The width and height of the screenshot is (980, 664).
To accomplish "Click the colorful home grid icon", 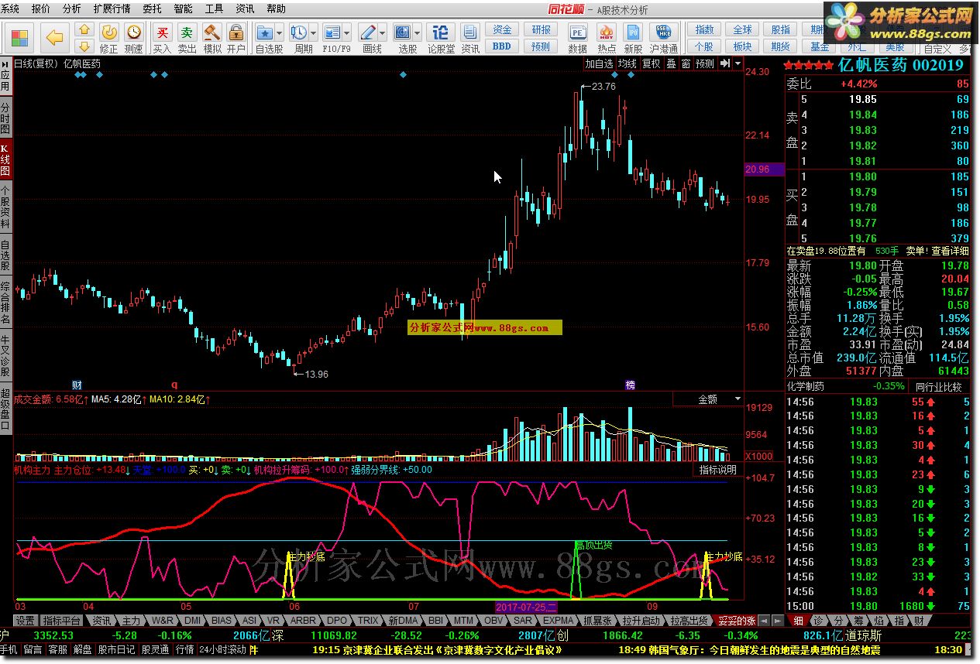I will (20, 37).
